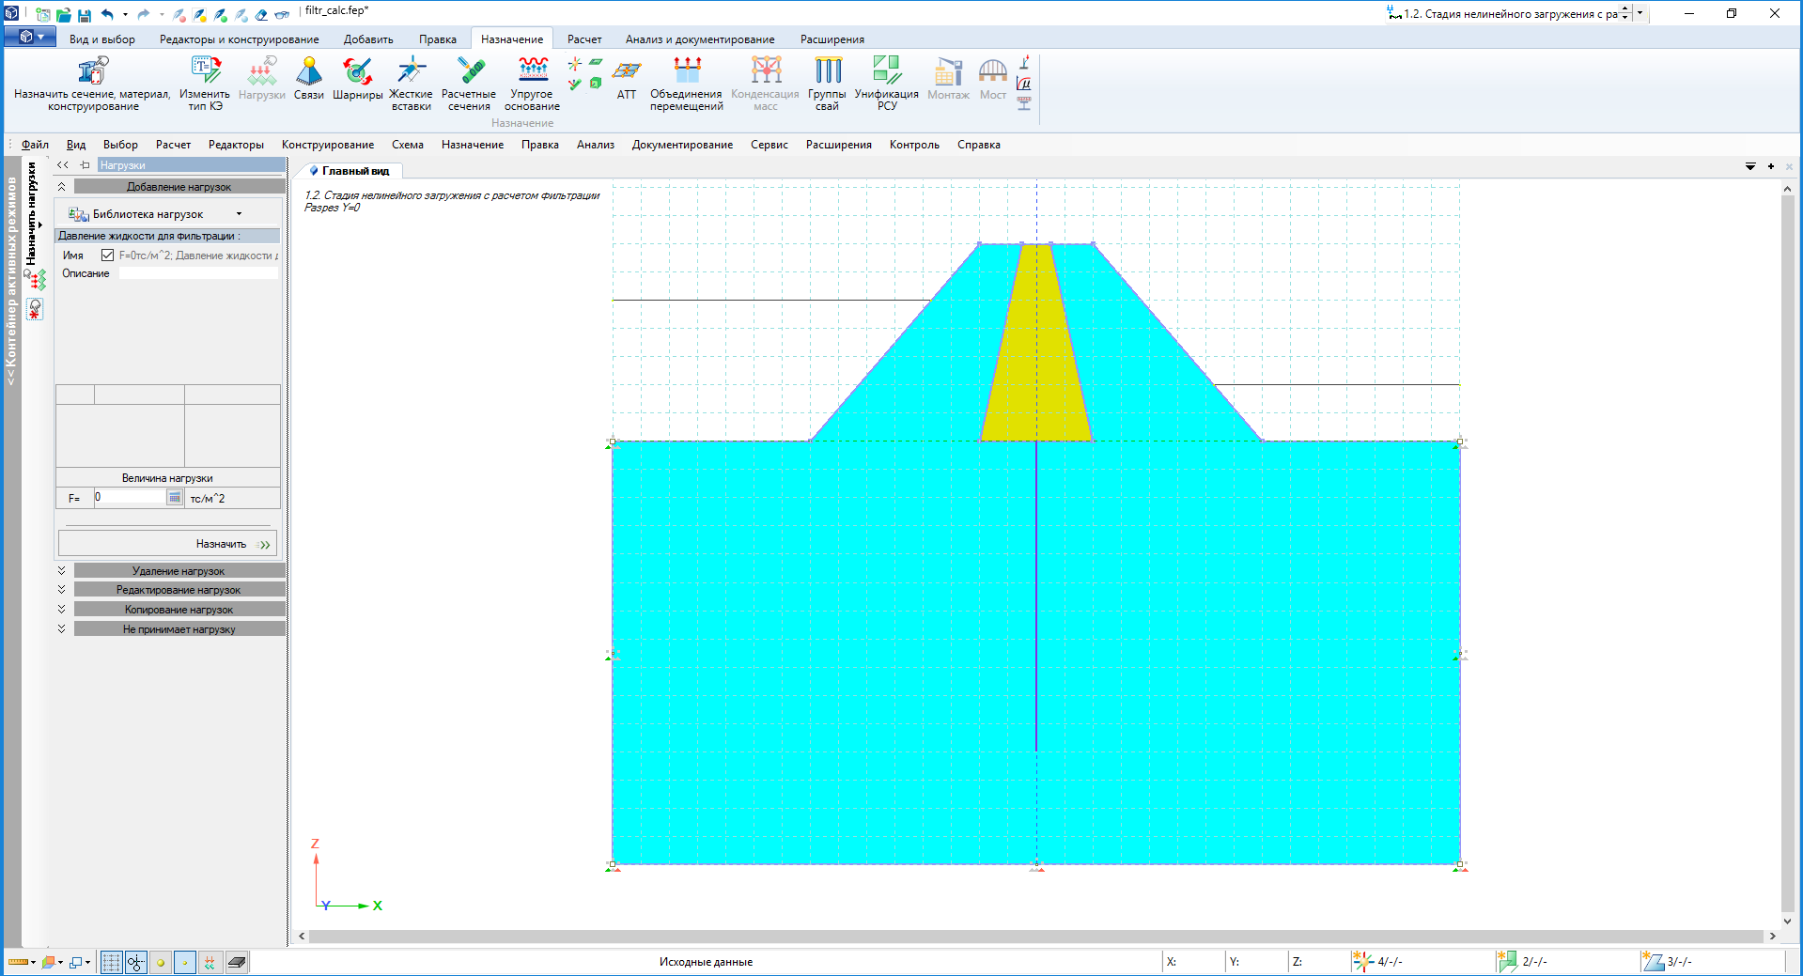Open the Документирование menu

pyautogui.click(x=681, y=145)
